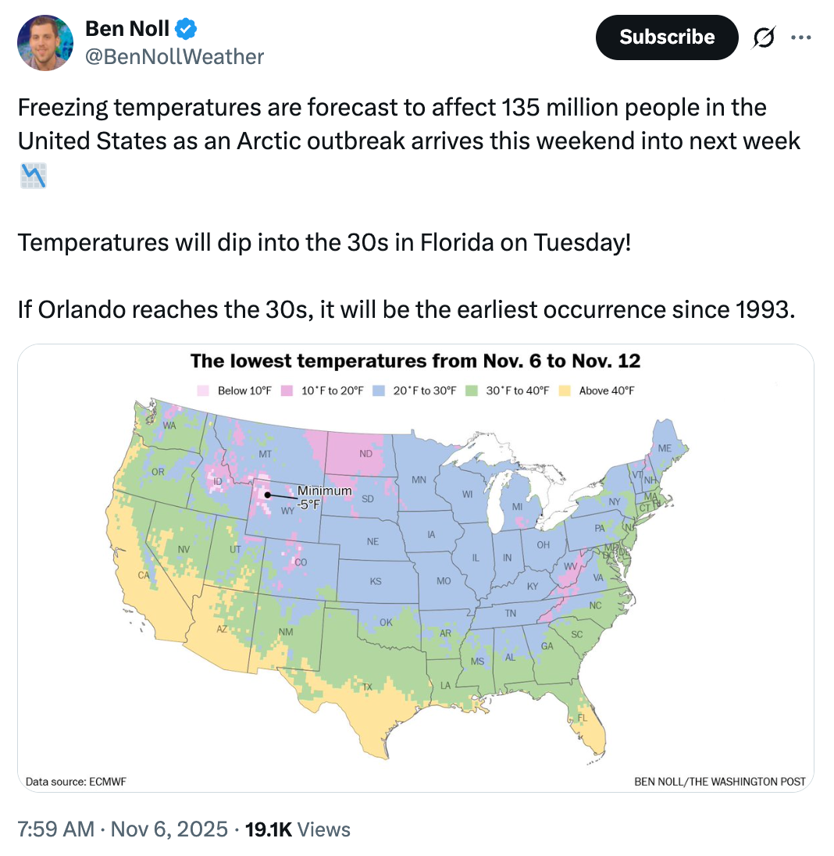
Task: Click the TX label on the map
Action: click(x=368, y=687)
